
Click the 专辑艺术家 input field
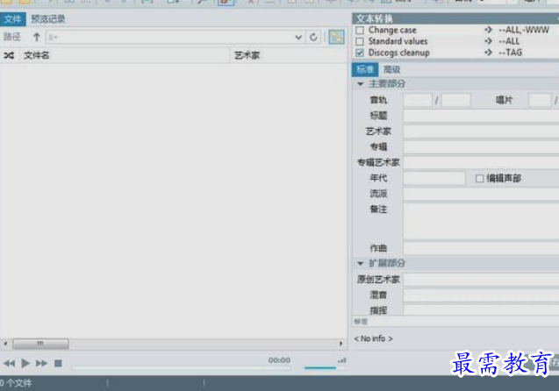(x=481, y=163)
